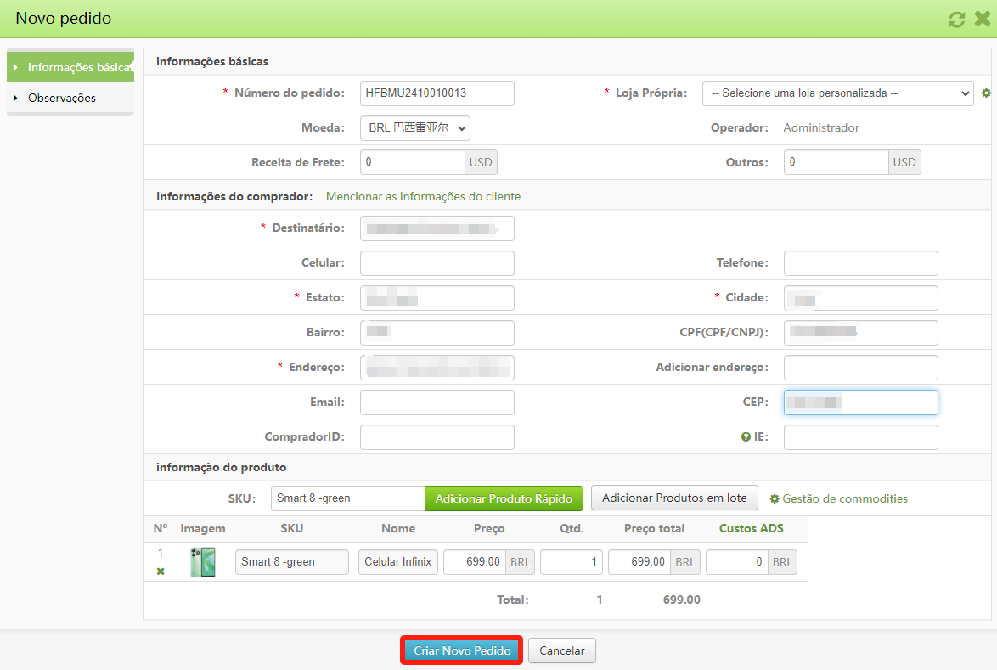The width and height of the screenshot is (997, 670).
Task: Close the Novo pedido dialog
Action: pyautogui.click(x=983, y=18)
